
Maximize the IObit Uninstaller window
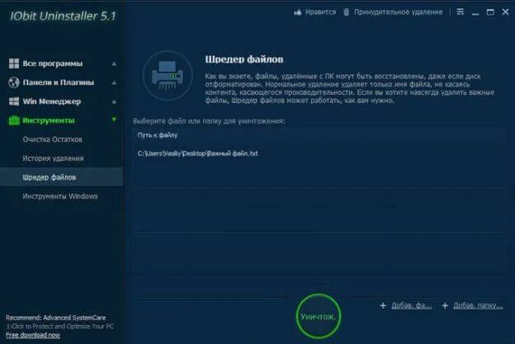point(490,12)
